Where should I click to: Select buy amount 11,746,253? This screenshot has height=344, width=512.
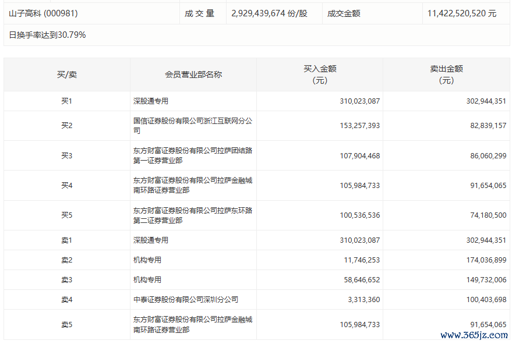point(362,260)
